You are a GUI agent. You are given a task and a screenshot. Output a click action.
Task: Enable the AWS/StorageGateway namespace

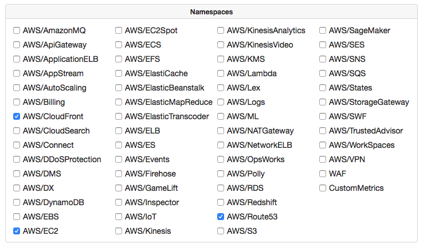(x=323, y=102)
